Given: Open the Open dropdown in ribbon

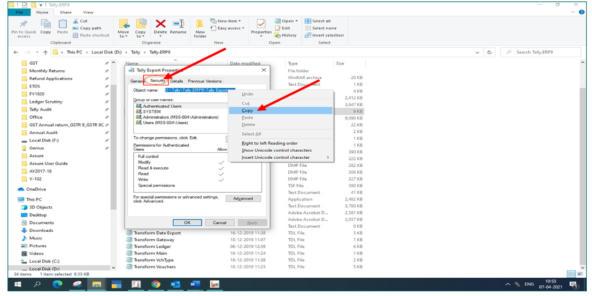Looking at the screenshot, I should pos(286,21).
